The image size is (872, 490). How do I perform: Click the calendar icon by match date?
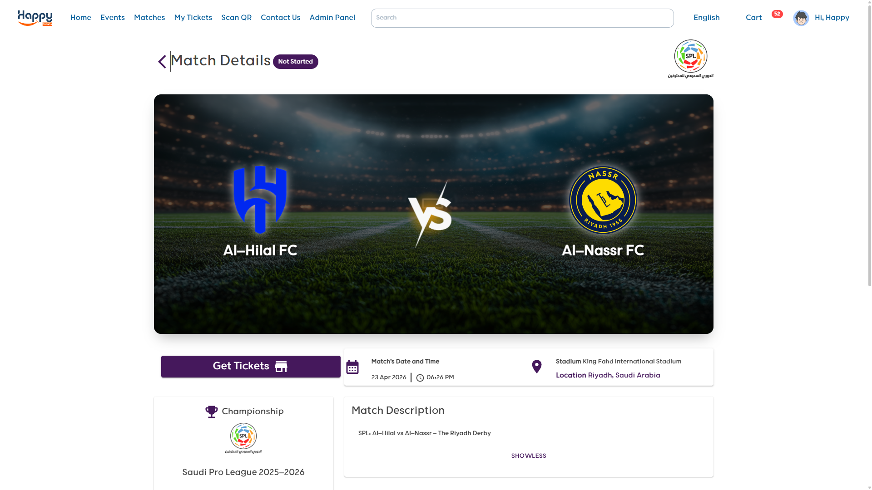352,367
